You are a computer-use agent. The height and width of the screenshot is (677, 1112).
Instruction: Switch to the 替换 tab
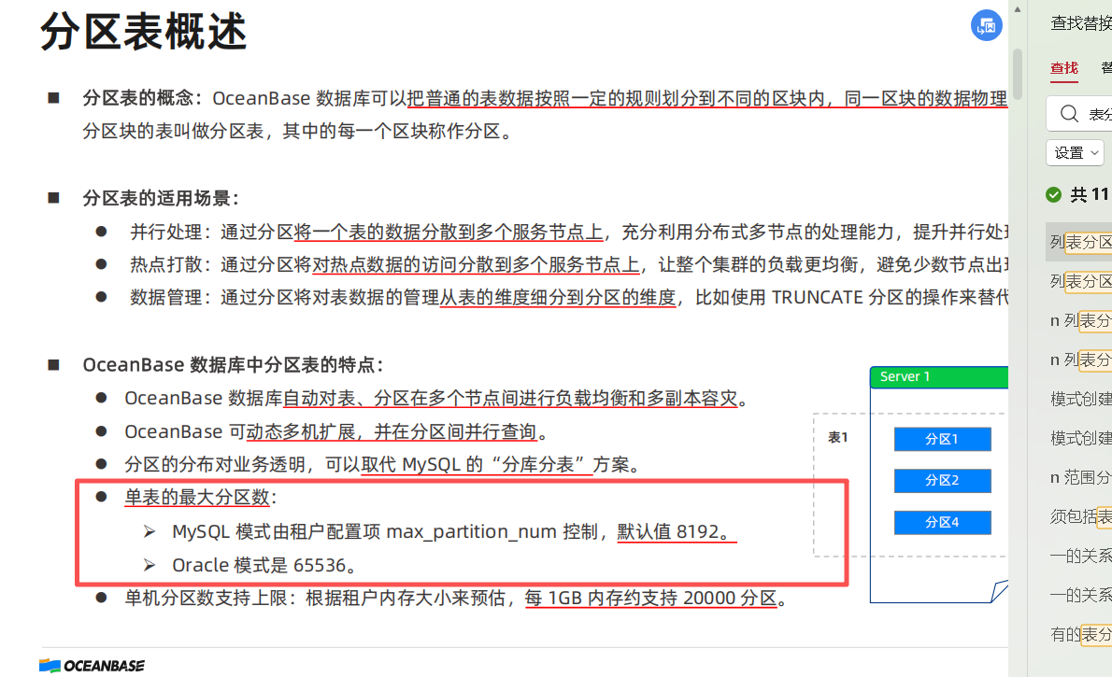click(1105, 68)
